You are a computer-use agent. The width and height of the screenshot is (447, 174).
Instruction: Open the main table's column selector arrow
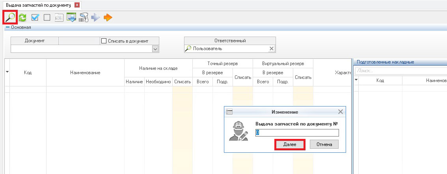7,72
